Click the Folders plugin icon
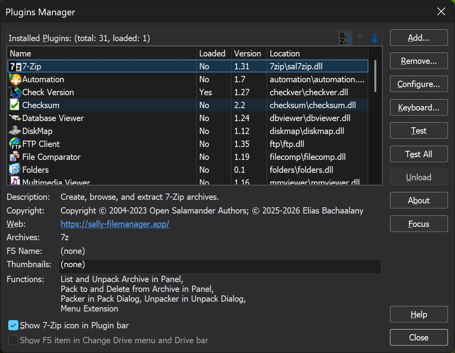This screenshot has height=353, width=455. [x=15, y=170]
